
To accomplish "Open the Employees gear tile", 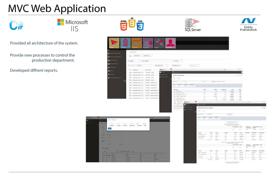I will 148,43.
